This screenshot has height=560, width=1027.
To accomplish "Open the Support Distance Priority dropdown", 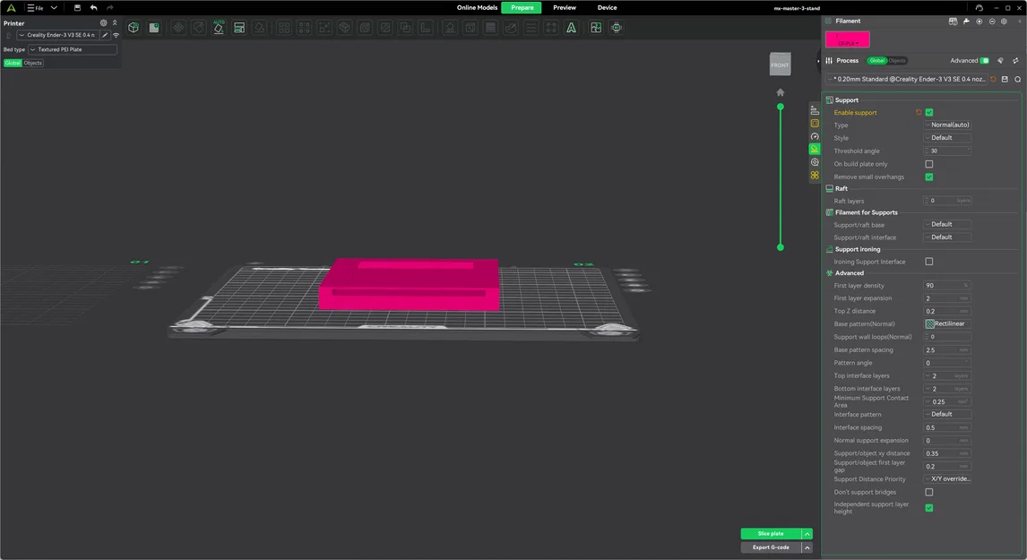I will tap(947, 478).
